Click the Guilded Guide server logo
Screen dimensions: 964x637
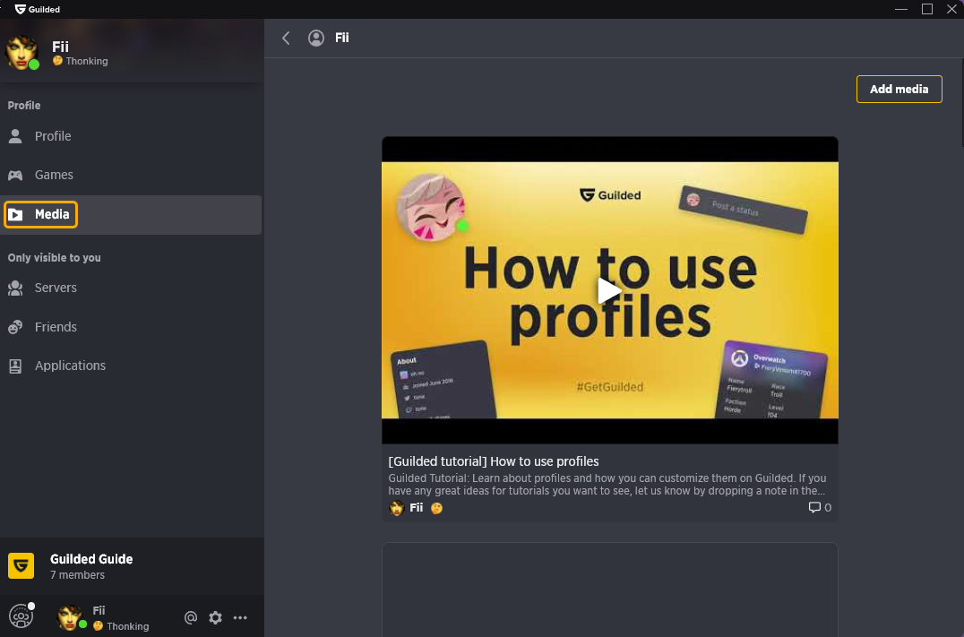[21, 565]
